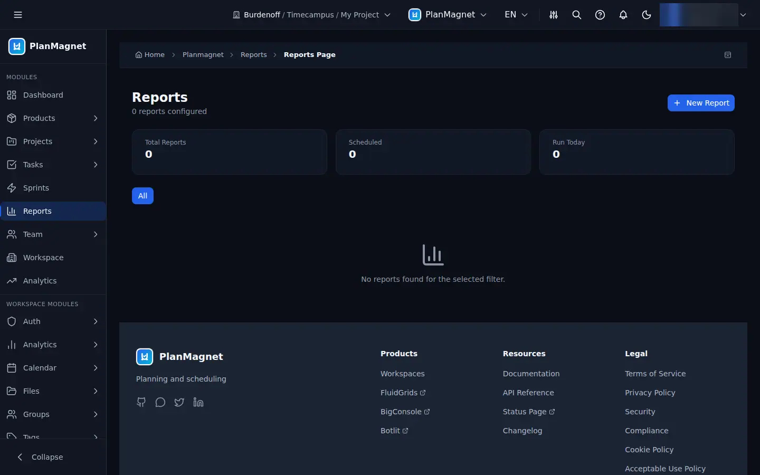The width and height of the screenshot is (760, 475).
Task: Open the hamburger menu icon
Action: 18,15
